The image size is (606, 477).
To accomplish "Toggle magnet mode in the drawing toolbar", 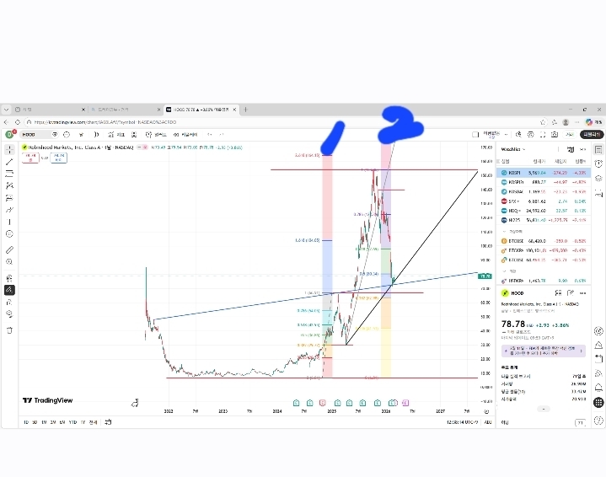I will click(9, 277).
